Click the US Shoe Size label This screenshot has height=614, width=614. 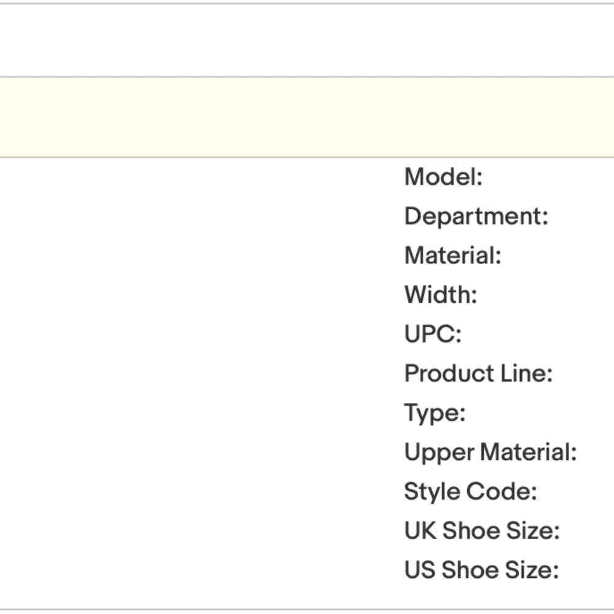click(481, 570)
